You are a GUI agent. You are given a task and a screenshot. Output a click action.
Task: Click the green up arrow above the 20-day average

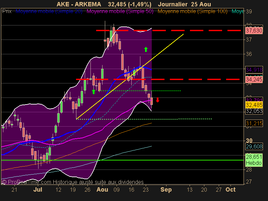pyautogui.click(x=146, y=49)
